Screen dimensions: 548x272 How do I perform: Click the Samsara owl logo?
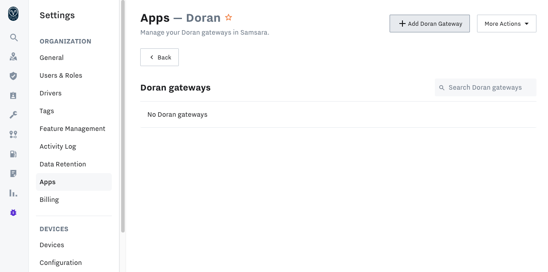pyautogui.click(x=13, y=14)
